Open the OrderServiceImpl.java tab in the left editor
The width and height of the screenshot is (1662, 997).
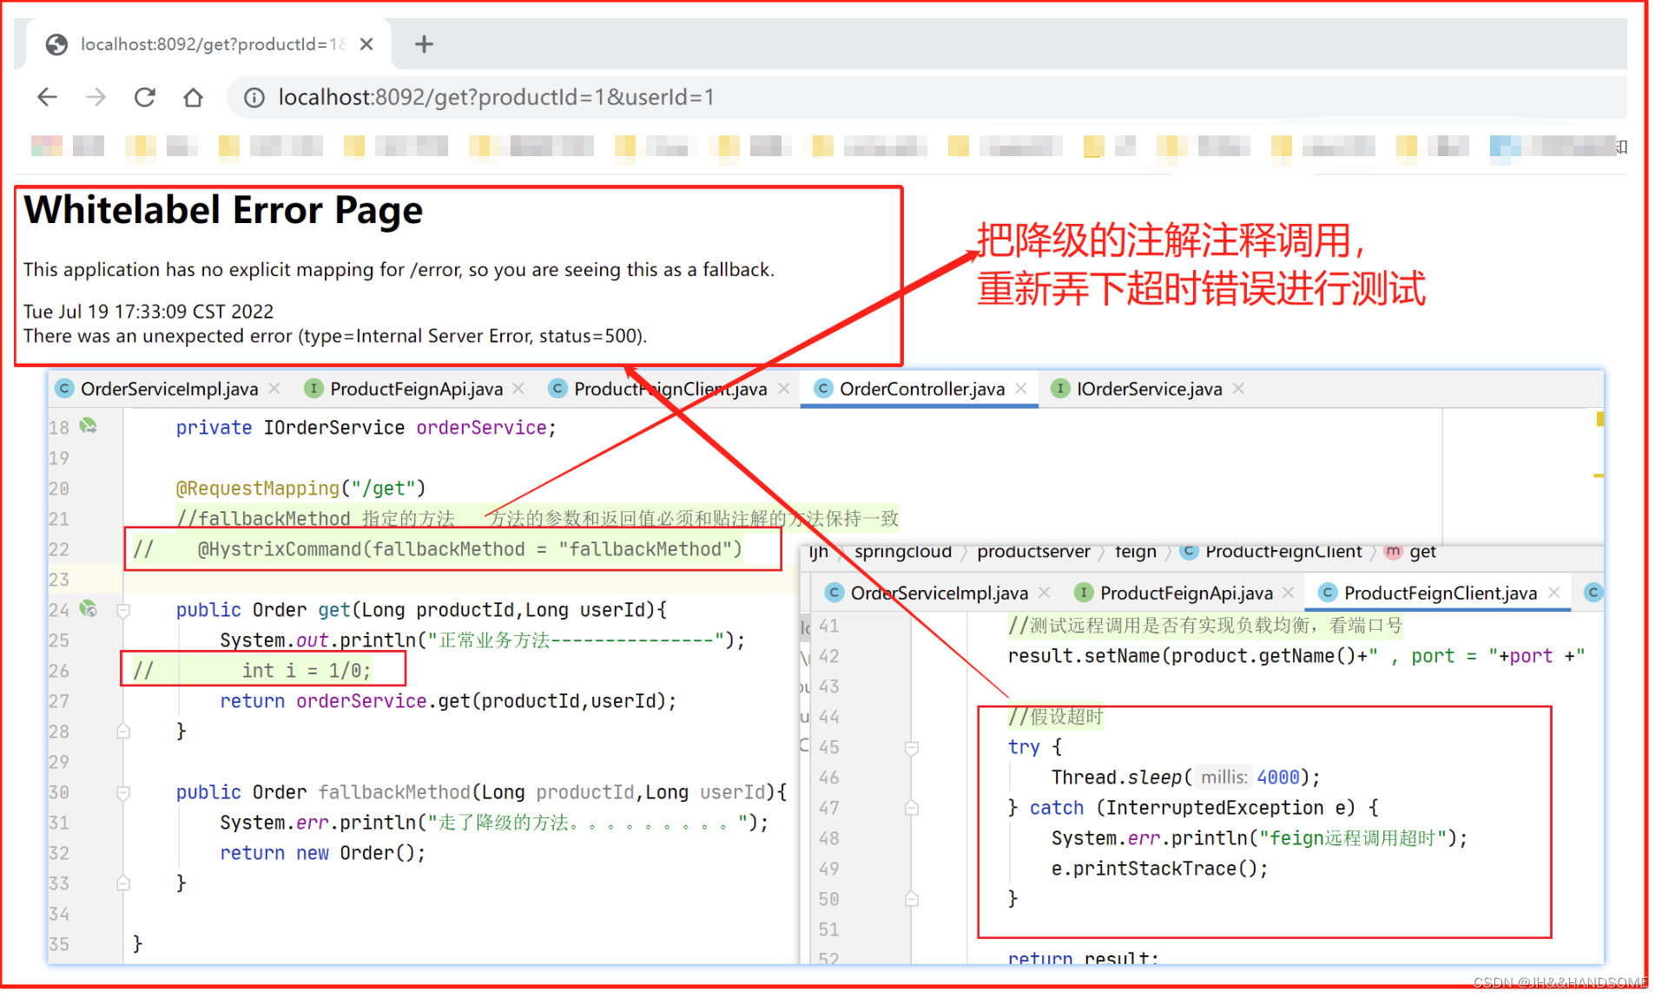point(168,389)
